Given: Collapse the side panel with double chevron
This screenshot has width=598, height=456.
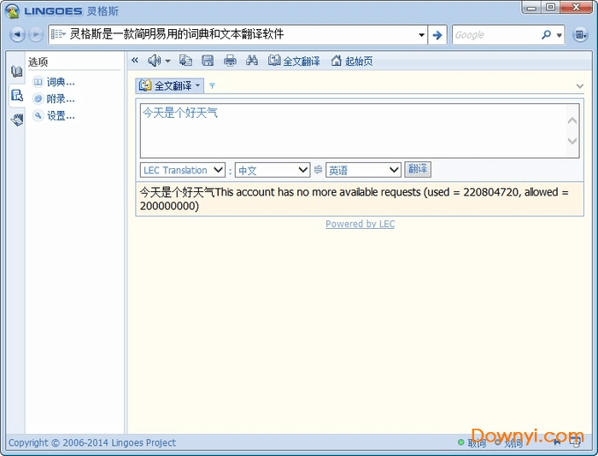Looking at the screenshot, I should point(135,61).
